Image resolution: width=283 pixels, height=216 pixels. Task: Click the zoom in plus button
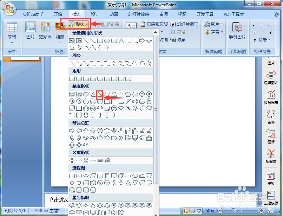pos(261,211)
